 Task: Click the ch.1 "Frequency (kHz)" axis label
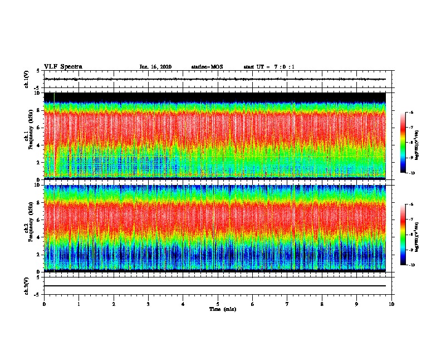pos(31,130)
